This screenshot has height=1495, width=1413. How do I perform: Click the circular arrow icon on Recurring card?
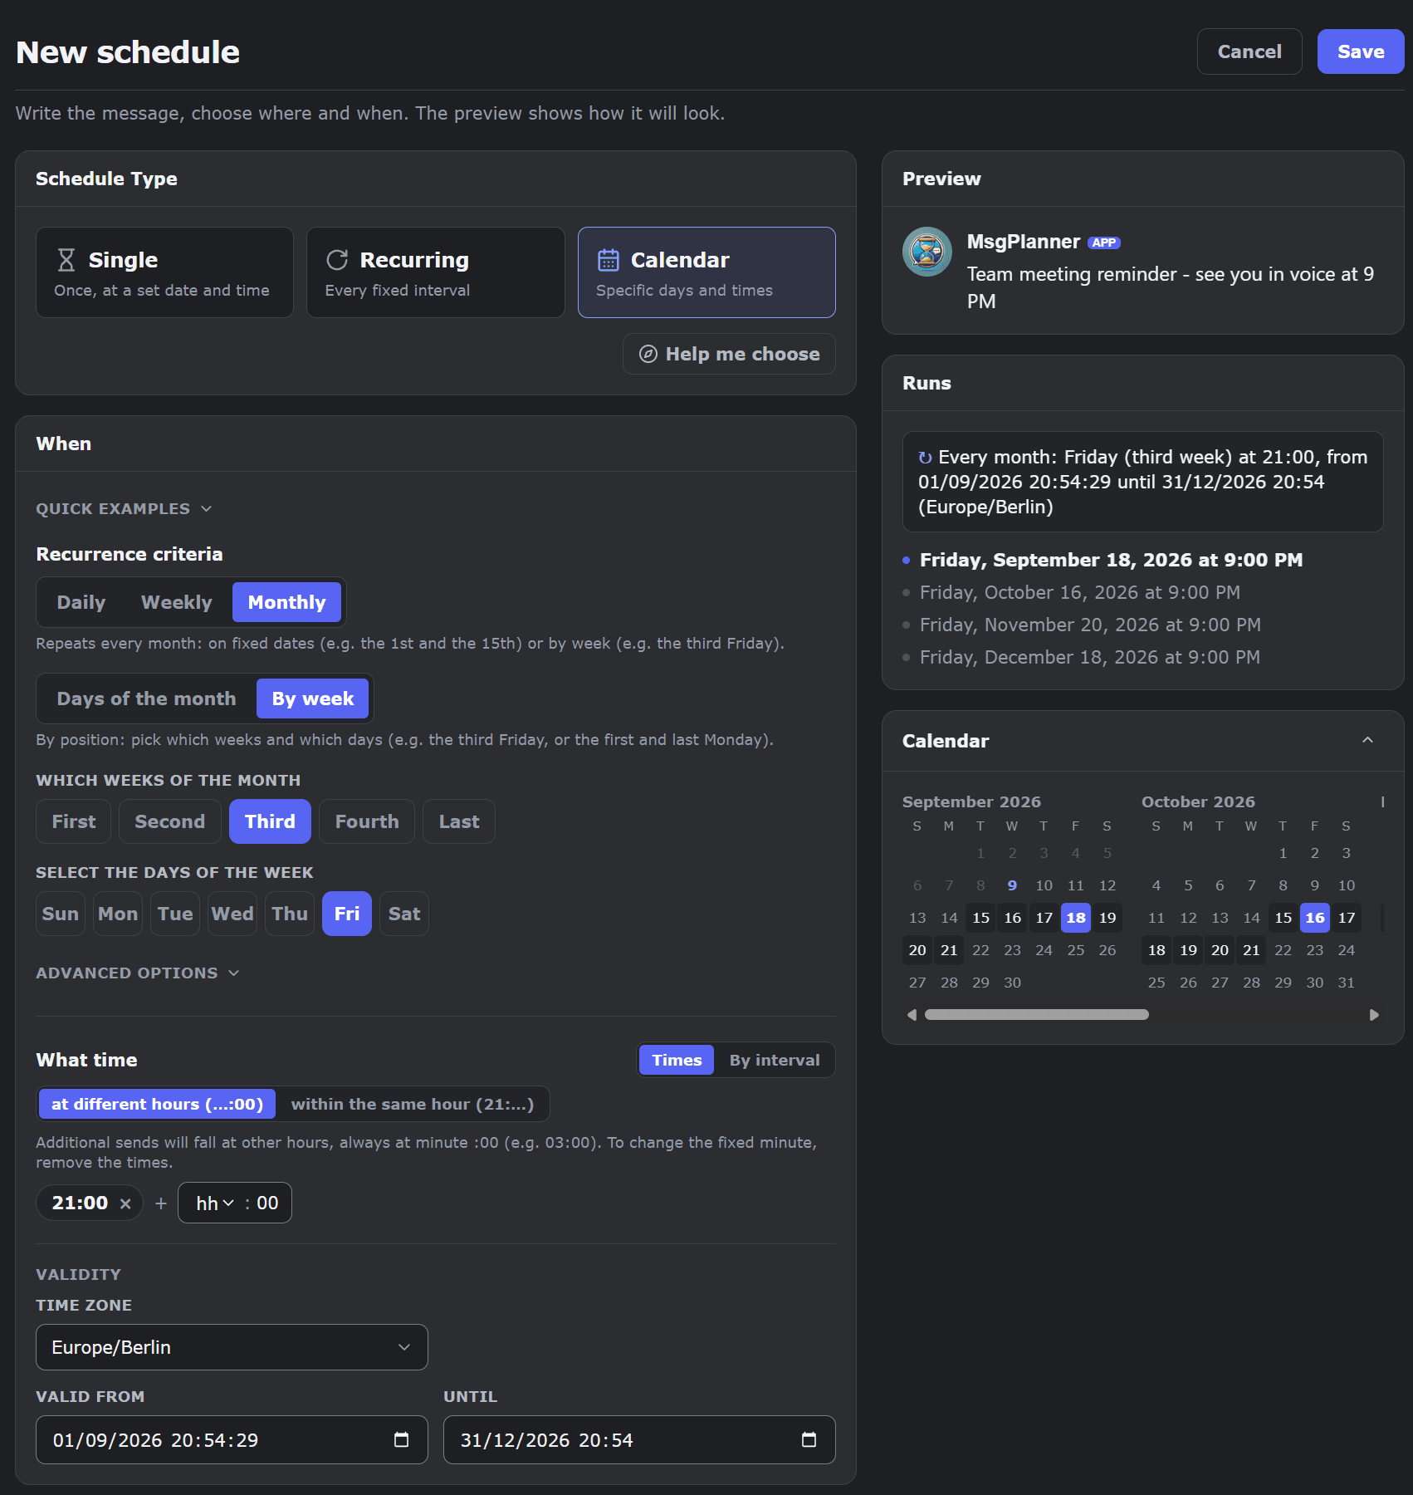pyautogui.click(x=337, y=260)
